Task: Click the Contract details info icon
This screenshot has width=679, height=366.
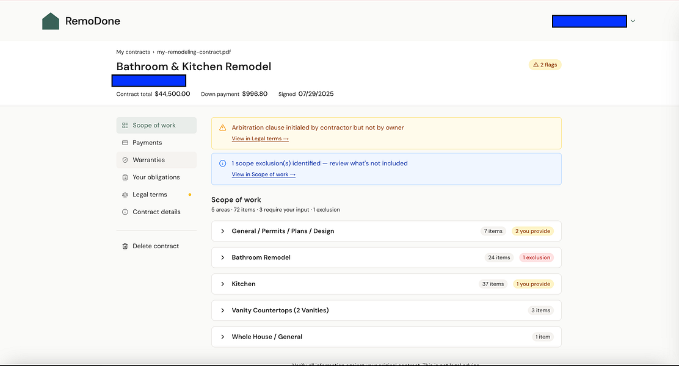Action: coord(125,212)
